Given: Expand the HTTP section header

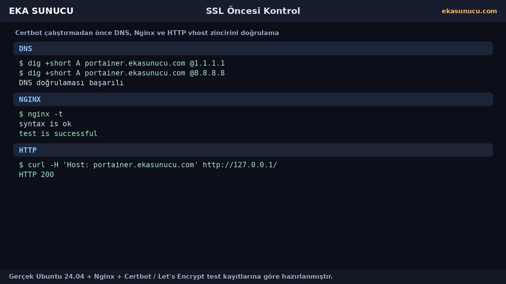Looking at the screenshot, I should [x=253, y=150].
